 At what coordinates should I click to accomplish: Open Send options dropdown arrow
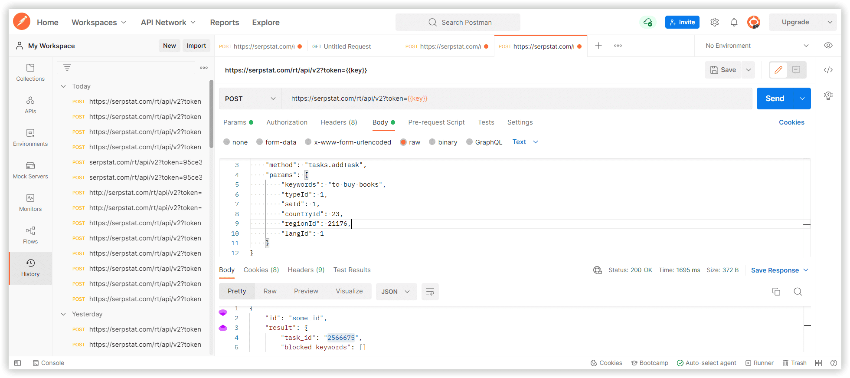pyautogui.click(x=802, y=99)
